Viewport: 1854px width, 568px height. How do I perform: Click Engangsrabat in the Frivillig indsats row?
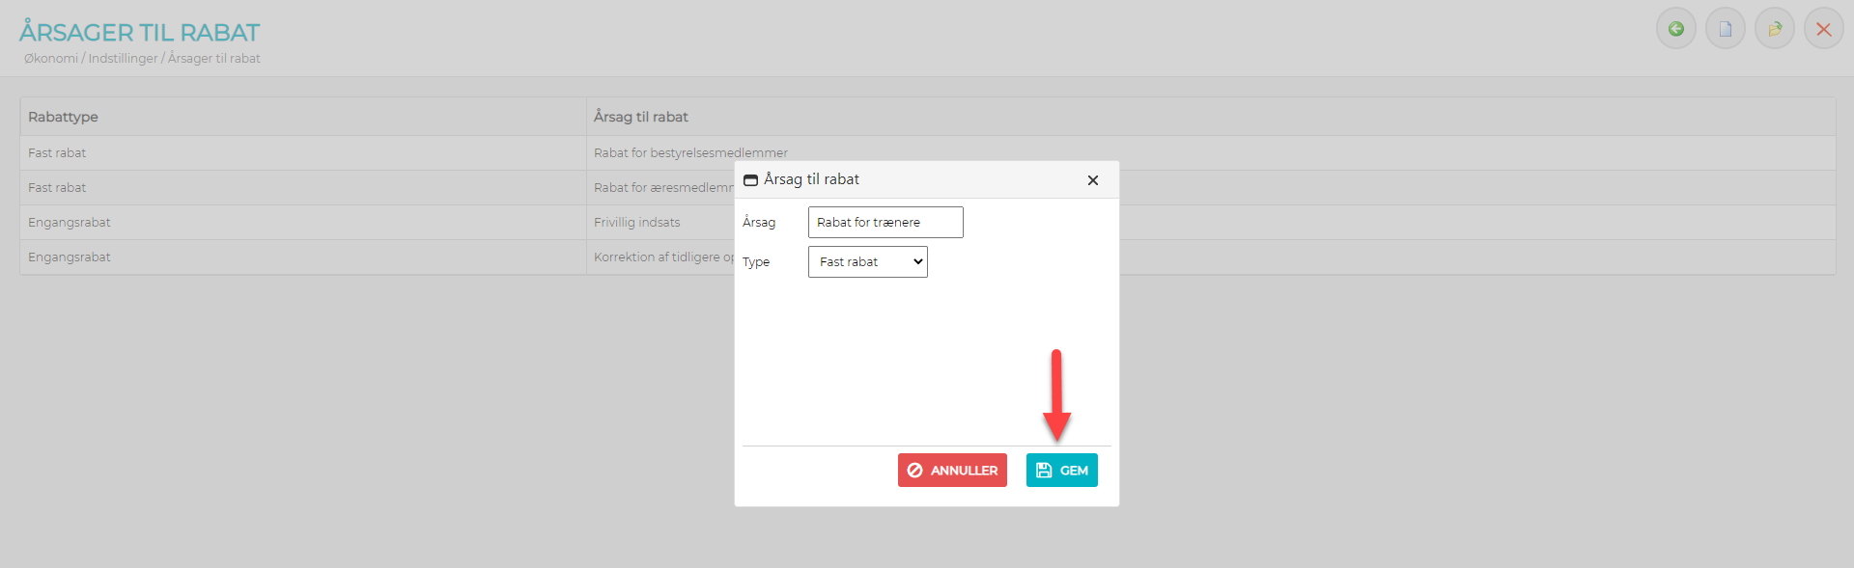click(x=70, y=223)
